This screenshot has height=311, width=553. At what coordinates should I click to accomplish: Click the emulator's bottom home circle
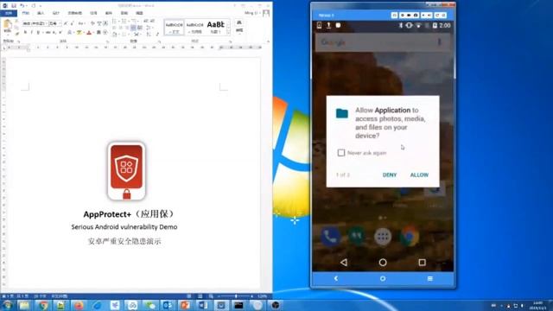[x=383, y=278]
